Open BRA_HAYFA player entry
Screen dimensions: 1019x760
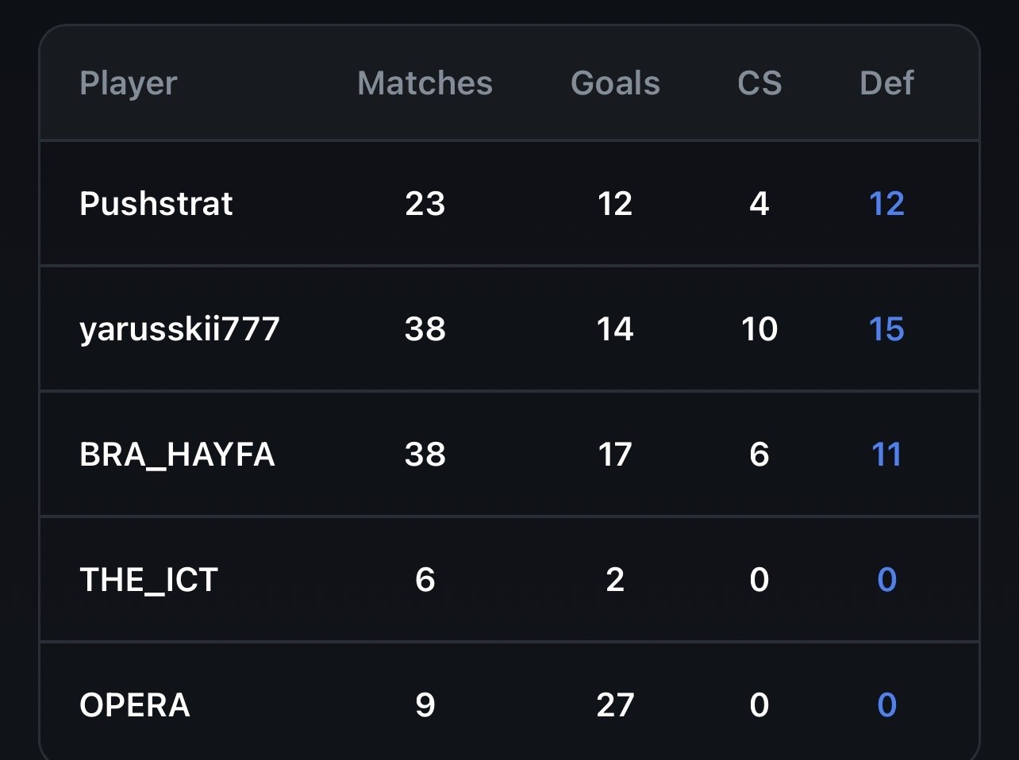[x=177, y=455]
